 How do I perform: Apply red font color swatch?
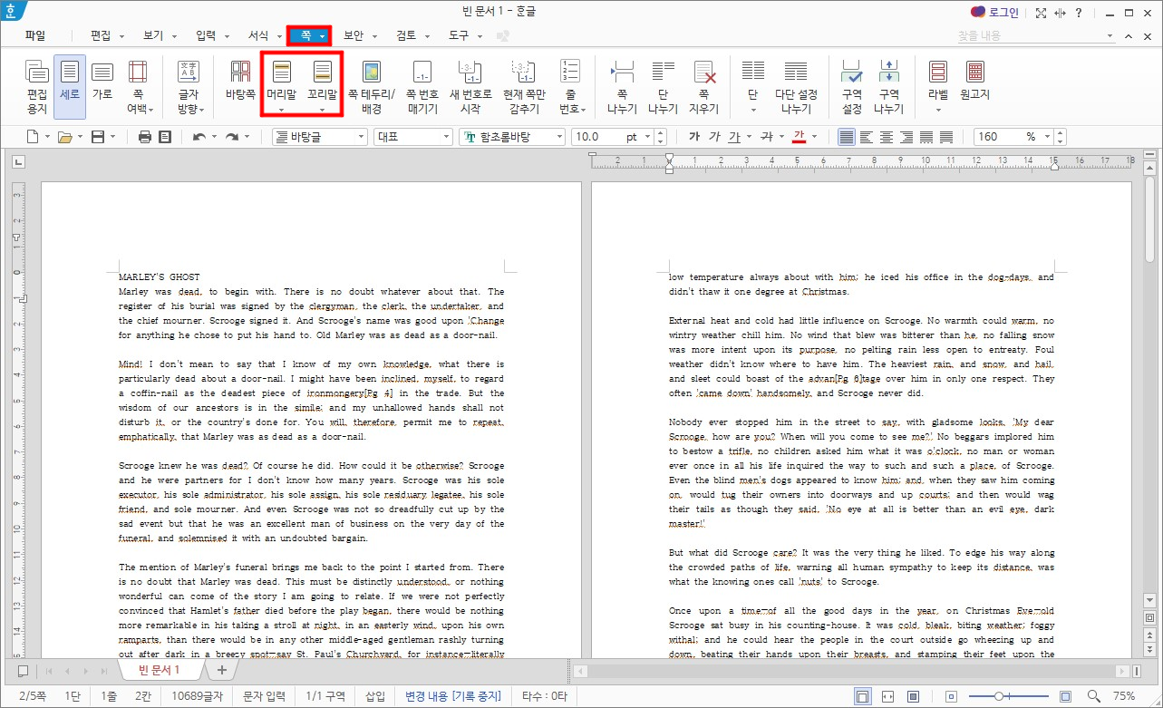coord(799,137)
